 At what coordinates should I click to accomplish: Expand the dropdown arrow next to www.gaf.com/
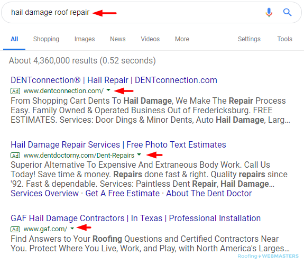pyautogui.click(x=72, y=229)
